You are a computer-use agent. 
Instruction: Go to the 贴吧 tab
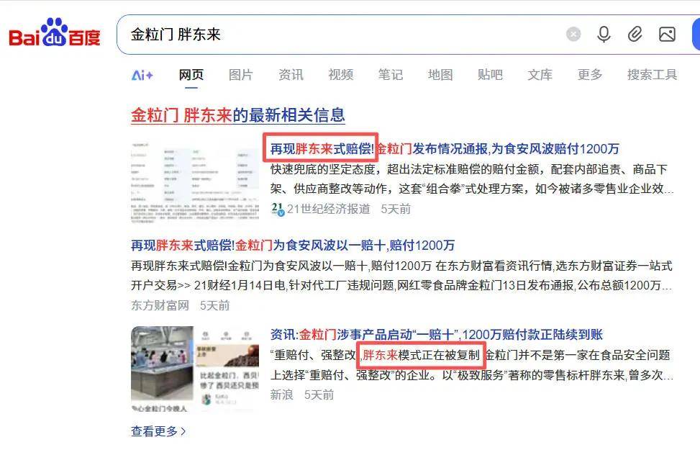pos(490,75)
